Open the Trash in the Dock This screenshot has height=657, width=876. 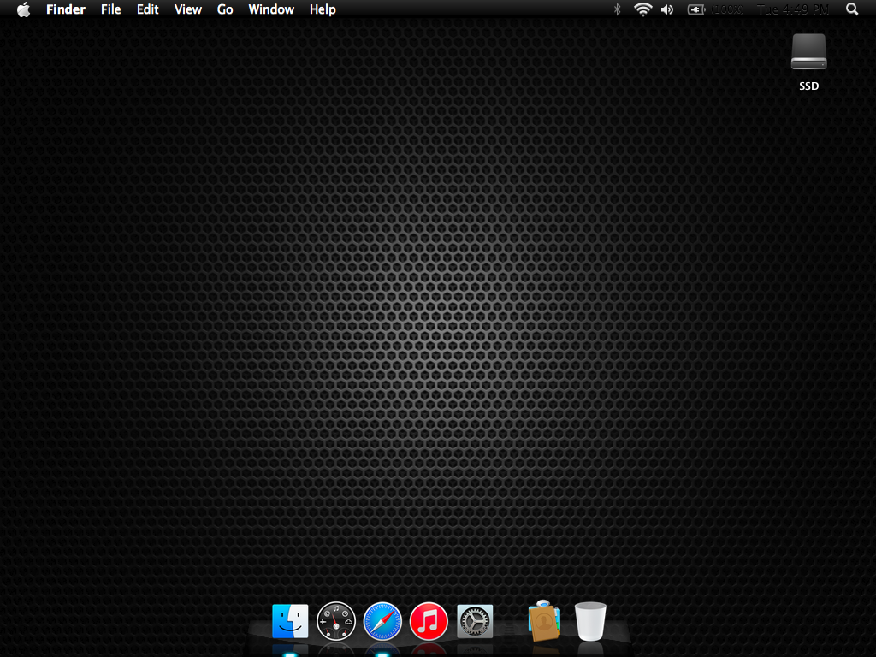590,621
